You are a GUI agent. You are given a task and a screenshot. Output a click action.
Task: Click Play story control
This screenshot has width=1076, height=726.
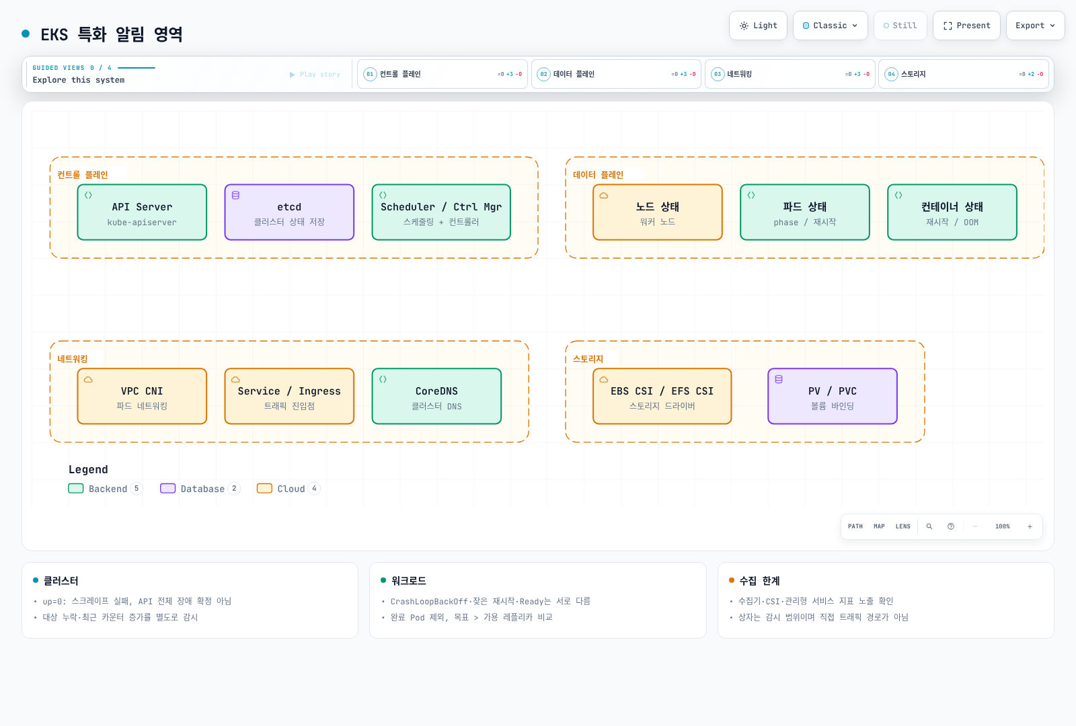pyautogui.click(x=315, y=75)
